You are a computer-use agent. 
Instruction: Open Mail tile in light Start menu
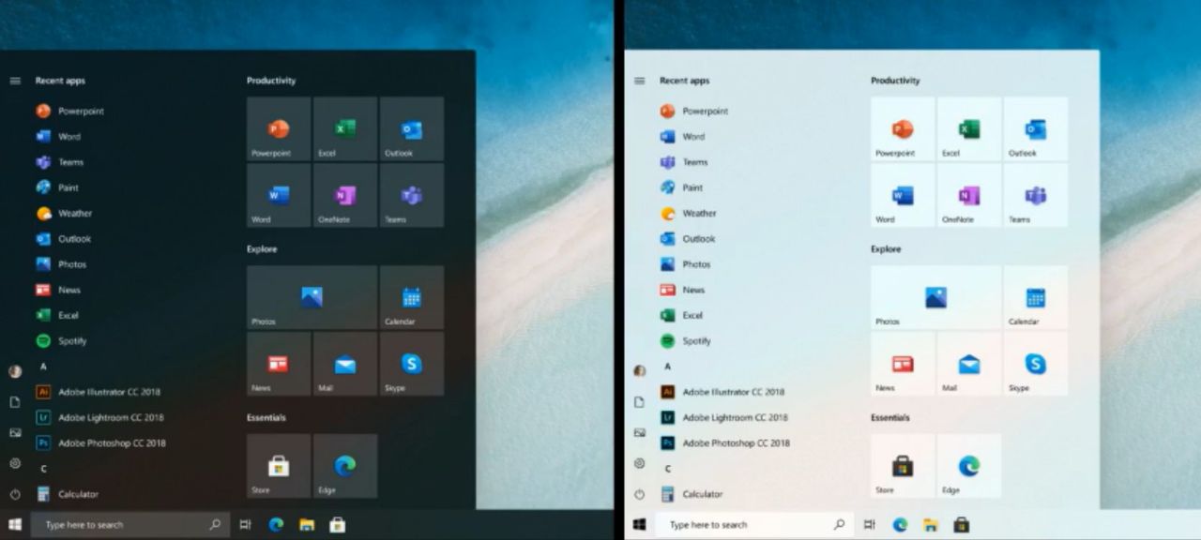pos(969,364)
